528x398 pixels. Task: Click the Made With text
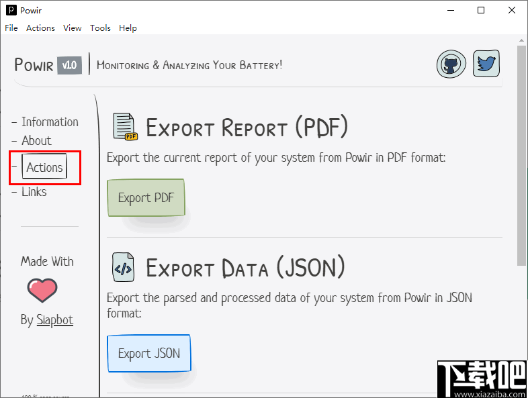[x=47, y=261]
